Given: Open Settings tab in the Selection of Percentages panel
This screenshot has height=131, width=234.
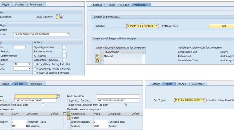Looking at the screenshot, I should pos(97,5).
